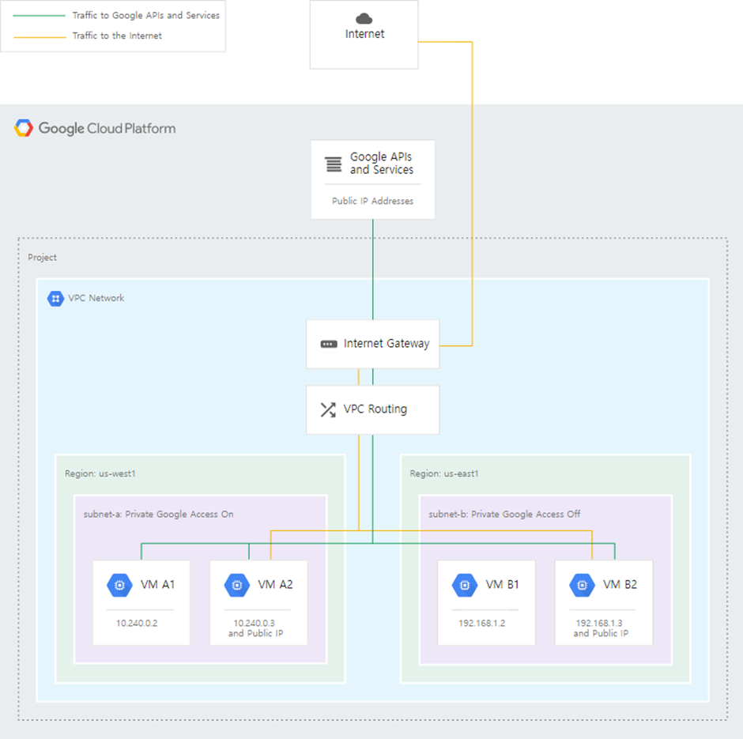
Task: Click 'Traffic to the Internet' legend text
Action: coord(117,36)
